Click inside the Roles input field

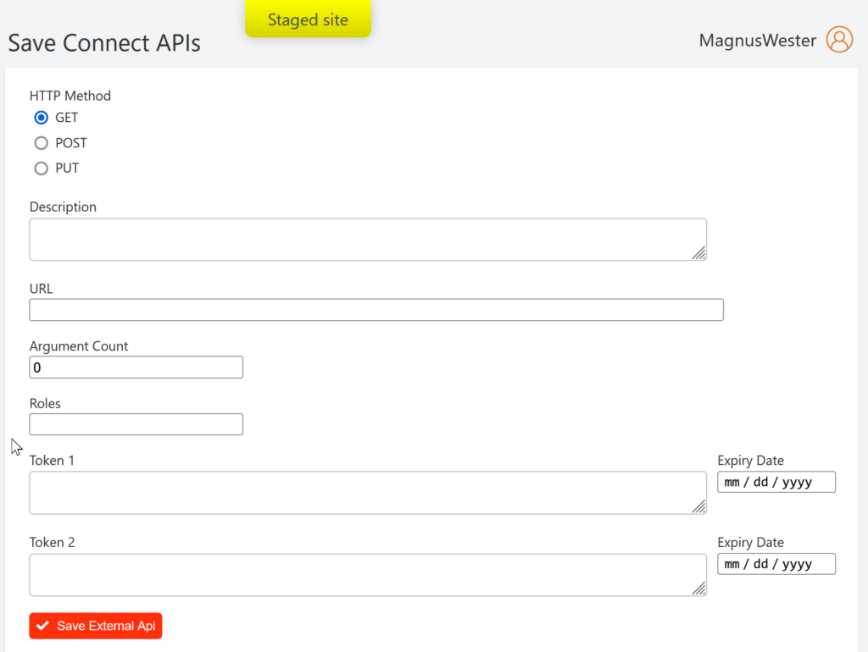136,423
